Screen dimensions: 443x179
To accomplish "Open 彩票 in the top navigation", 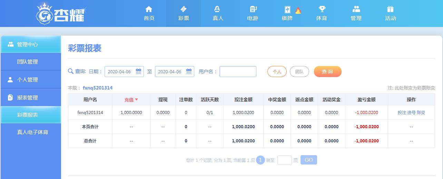I will point(184,13).
